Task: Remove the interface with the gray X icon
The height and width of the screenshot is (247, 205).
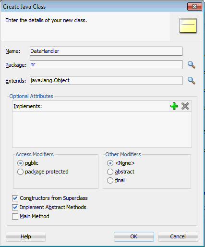Action: [185, 106]
